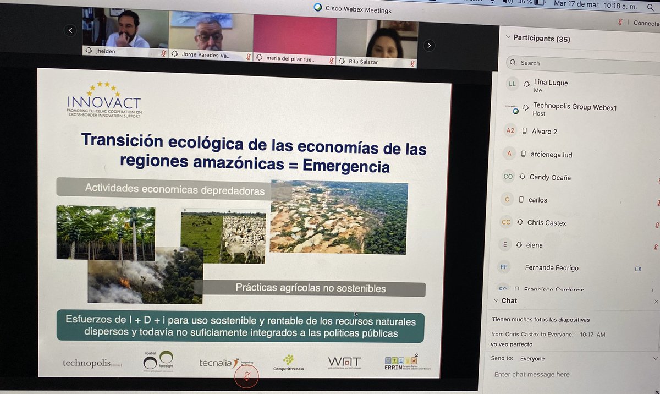
Task: Click CC avatar for Chris Castex
Action: pyautogui.click(x=506, y=222)
